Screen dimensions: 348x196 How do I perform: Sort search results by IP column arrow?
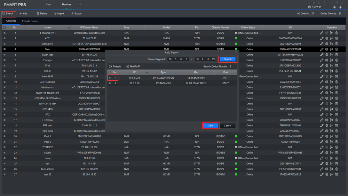point(147,72)
